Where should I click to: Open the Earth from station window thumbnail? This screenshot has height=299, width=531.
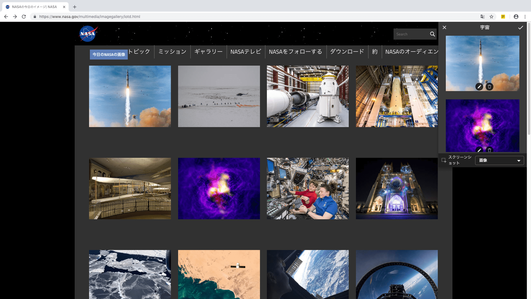pos(308,274)
